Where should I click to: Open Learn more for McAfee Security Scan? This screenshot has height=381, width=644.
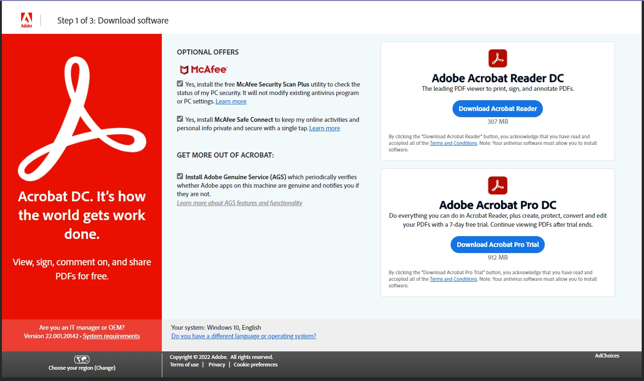(231, 102)
